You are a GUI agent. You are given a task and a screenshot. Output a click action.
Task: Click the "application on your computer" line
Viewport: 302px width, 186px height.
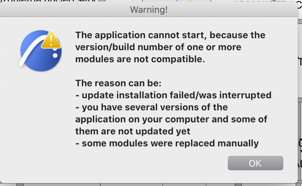[x=171, y=119]
